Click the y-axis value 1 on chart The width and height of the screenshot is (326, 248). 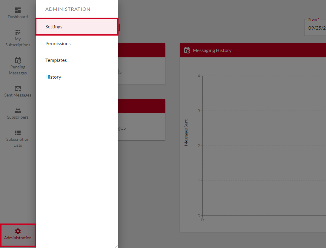pos(199,181)
